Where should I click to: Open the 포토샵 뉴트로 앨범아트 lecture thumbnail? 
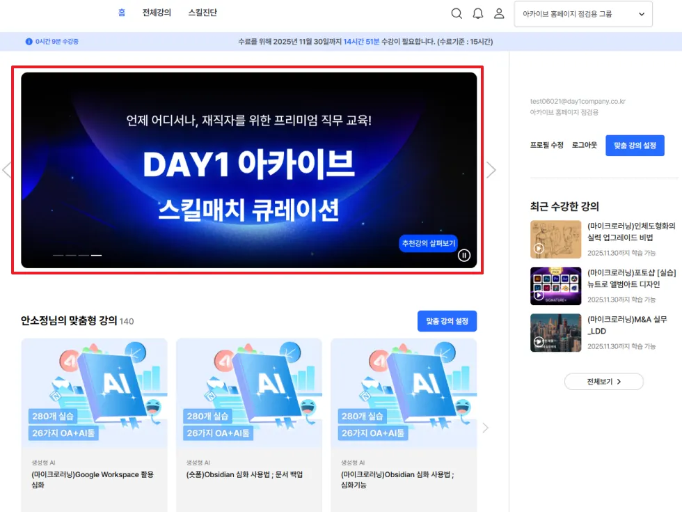[x=555, y=286]
